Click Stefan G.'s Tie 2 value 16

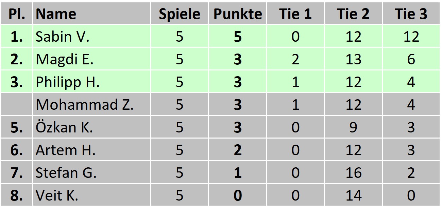coord(353,173)
